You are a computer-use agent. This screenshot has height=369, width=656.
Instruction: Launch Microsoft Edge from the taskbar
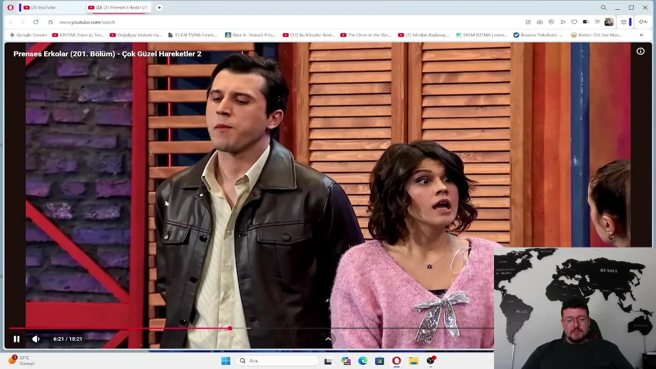pos(363,361)
